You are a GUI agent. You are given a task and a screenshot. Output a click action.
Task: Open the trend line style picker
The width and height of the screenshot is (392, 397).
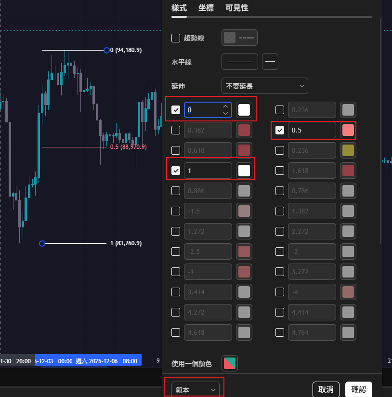tap(239, 38)
